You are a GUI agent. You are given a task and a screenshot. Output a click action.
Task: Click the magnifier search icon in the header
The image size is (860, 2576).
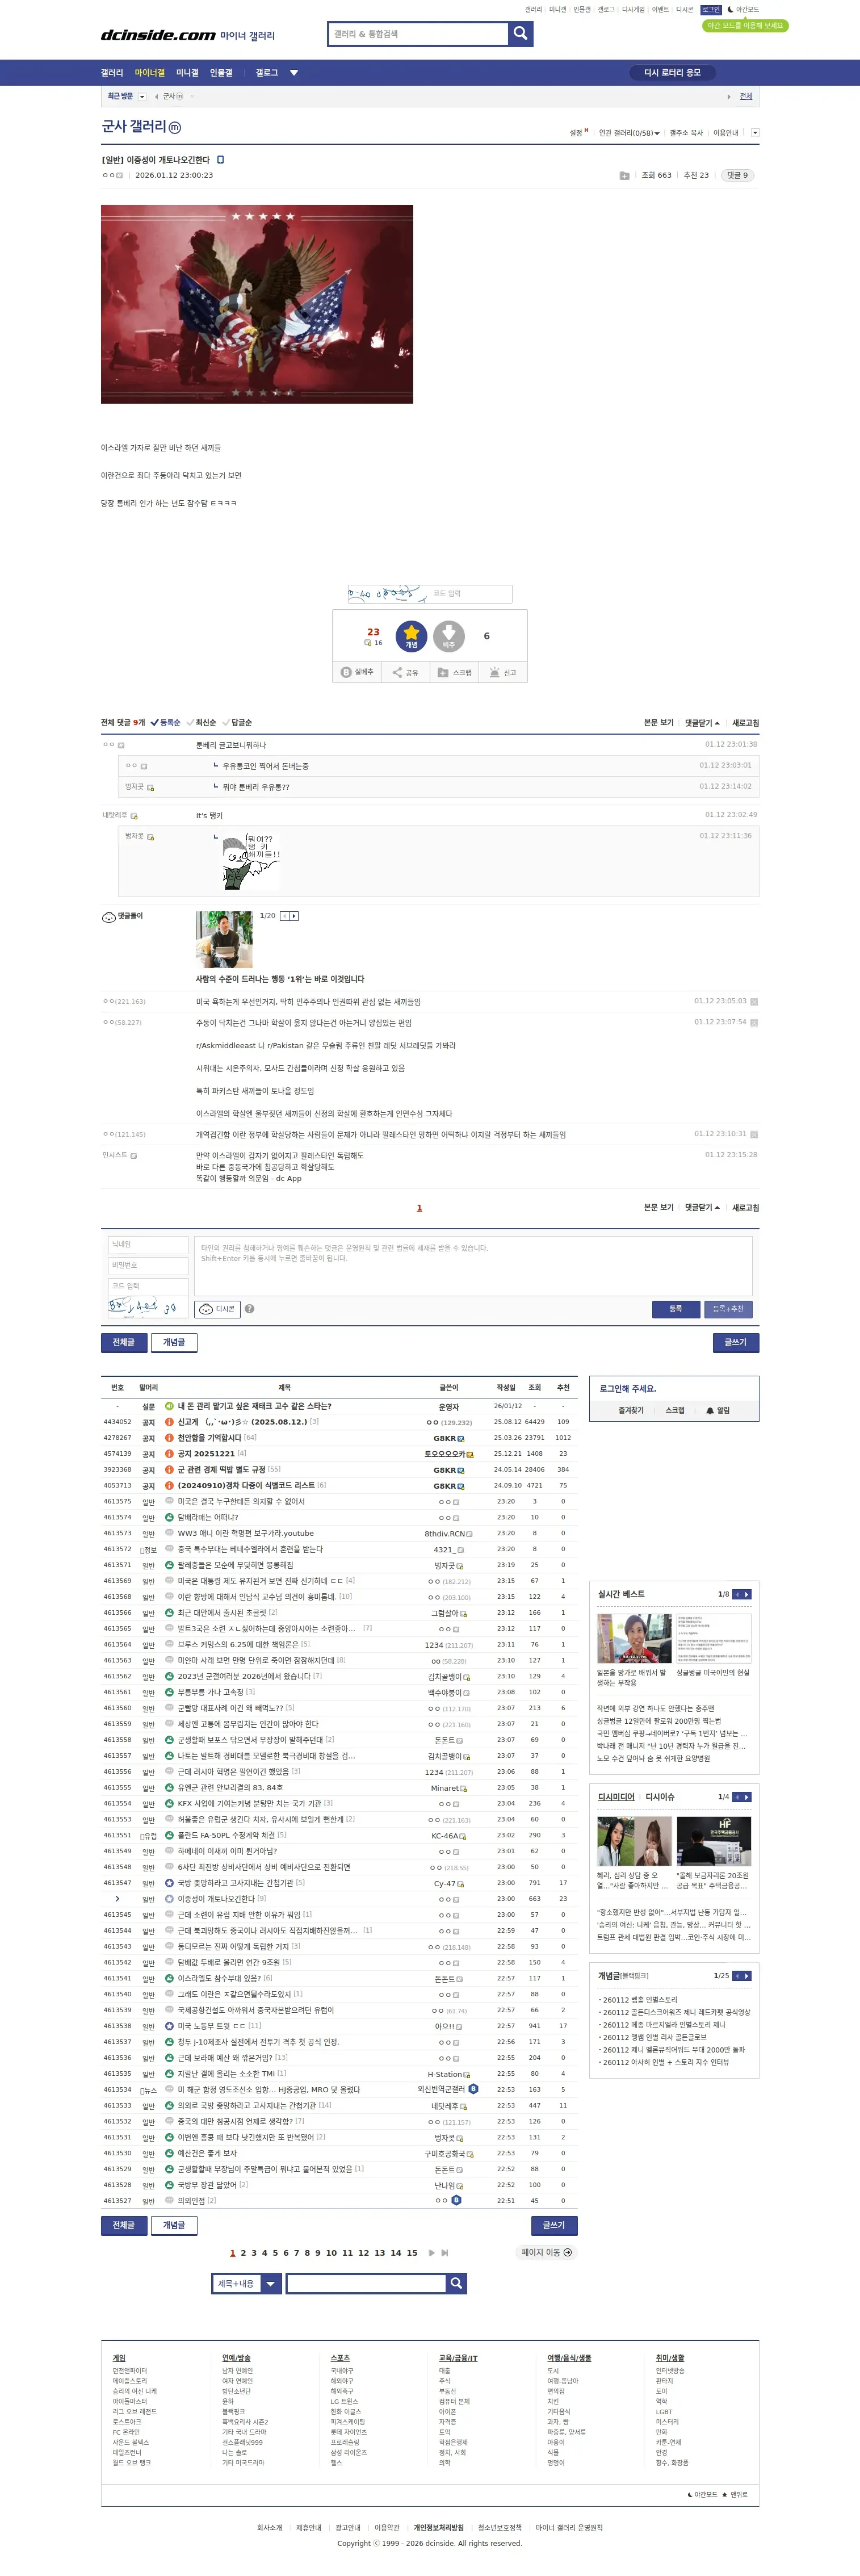click(520, 34)
